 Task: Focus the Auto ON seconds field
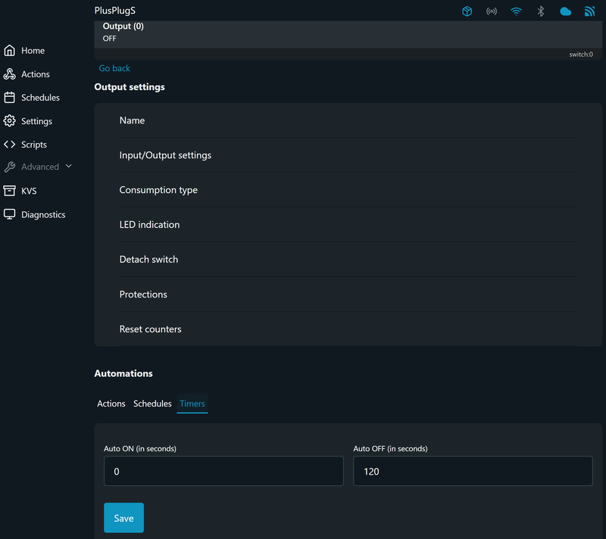(223, 471)
